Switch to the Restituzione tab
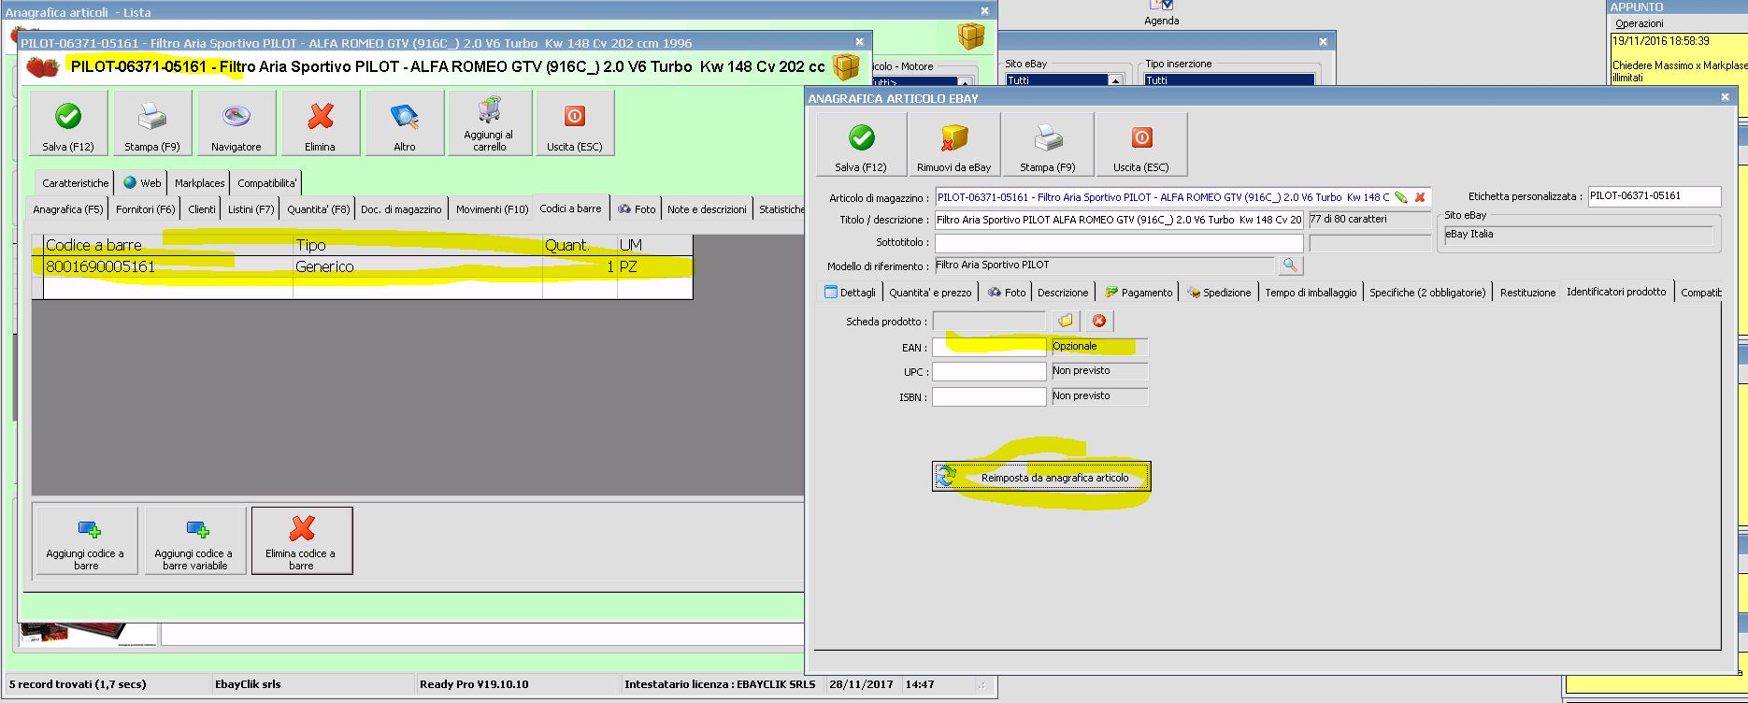Image resolution: width=1748 pixels, height=703 pixels. pyautogui.click(x=1527, y=293)
